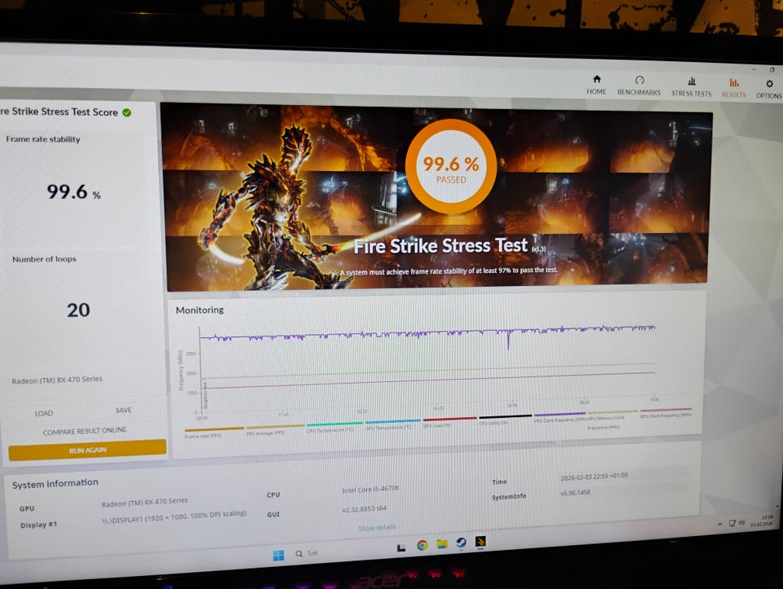
Task: Switch to 3DMark taskbar icon
Action: point(480,542)
